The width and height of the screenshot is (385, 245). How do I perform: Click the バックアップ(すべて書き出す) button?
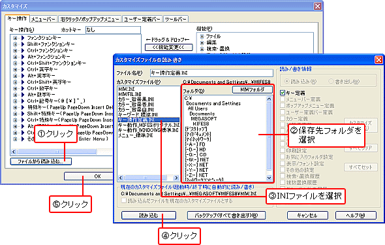point(226,215)
